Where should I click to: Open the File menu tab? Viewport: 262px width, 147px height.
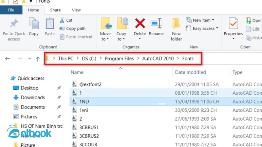[x=11, y=10]
